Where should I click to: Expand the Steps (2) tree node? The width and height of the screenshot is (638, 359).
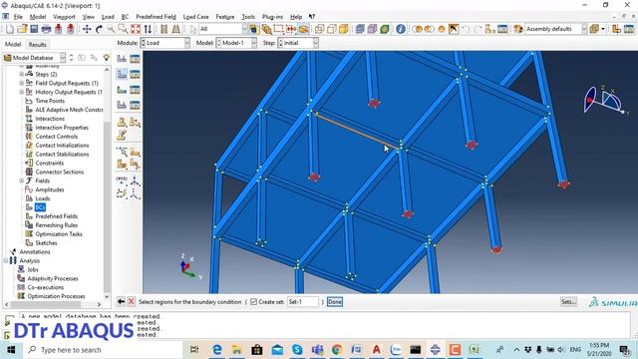pos(22,74)
